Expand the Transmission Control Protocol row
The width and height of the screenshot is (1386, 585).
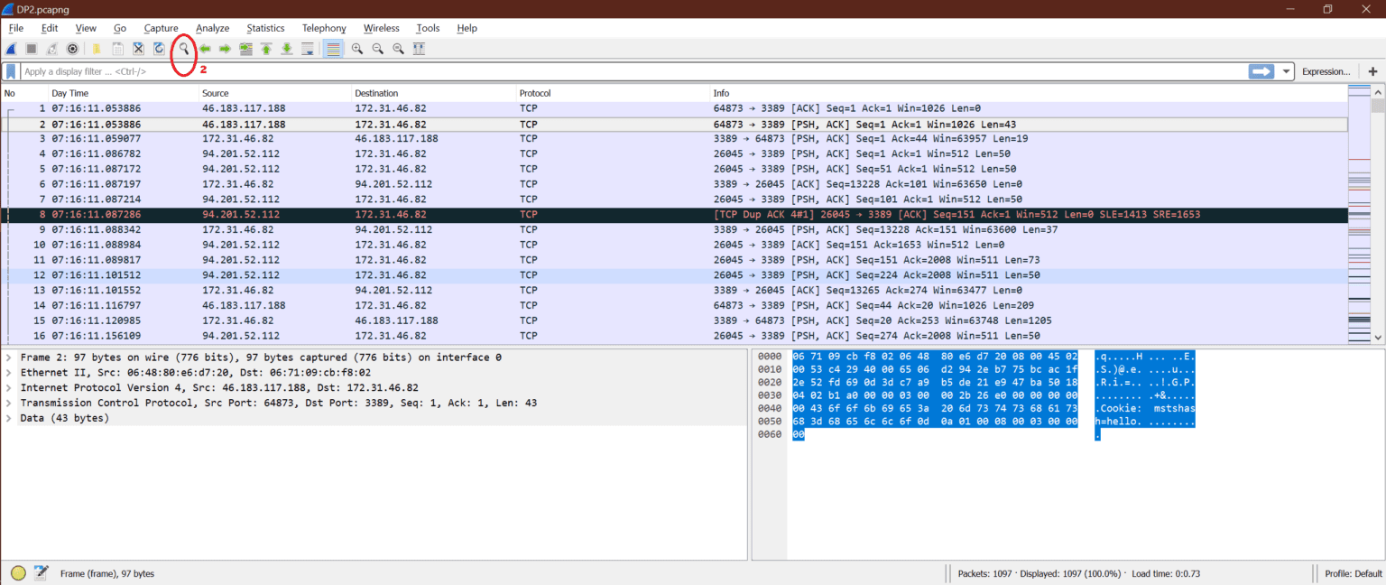(x=8, y=404)
